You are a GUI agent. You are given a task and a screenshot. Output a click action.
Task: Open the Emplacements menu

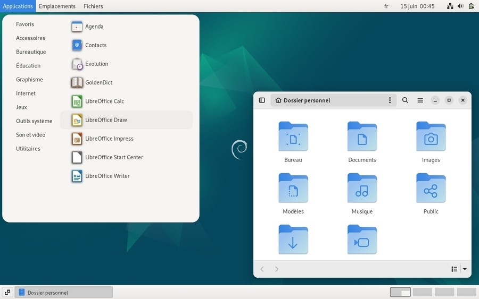pos(57,6)
